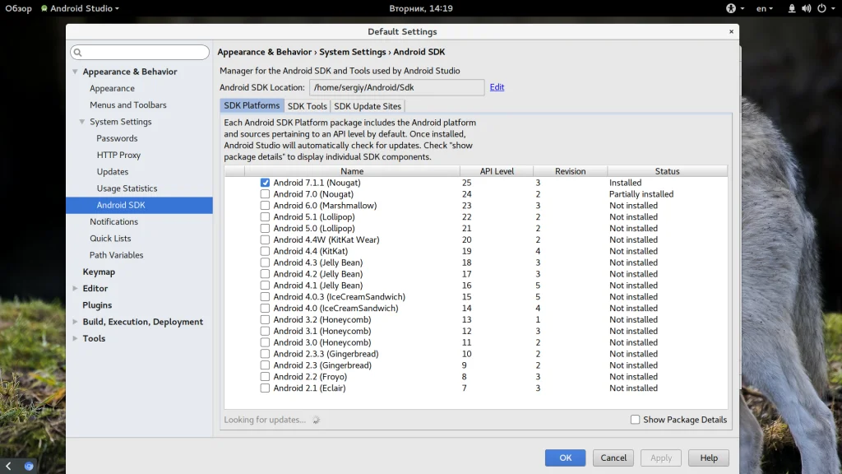Open the en keyboard layout dropdown
This screenshot has width=842, height=474.
(x=765, y=8)
